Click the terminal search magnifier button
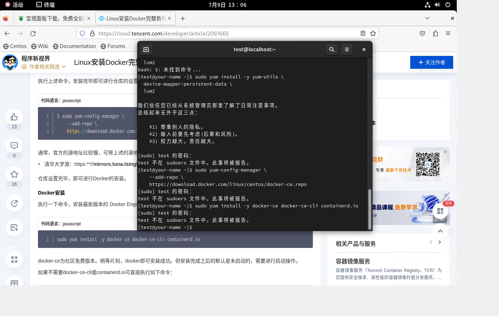Screen dimensions: 499x316 click(x=332, y=49)
